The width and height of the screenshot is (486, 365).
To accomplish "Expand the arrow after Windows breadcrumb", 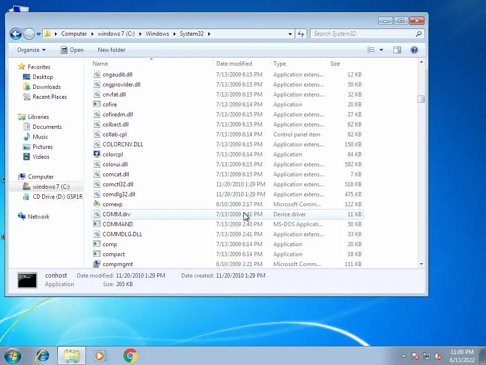I will pyautogui.click(x=175, y=34).
